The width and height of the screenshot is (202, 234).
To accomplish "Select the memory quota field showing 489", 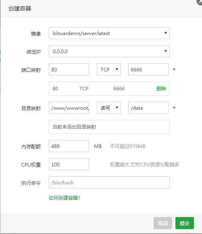I will [69, 146].
